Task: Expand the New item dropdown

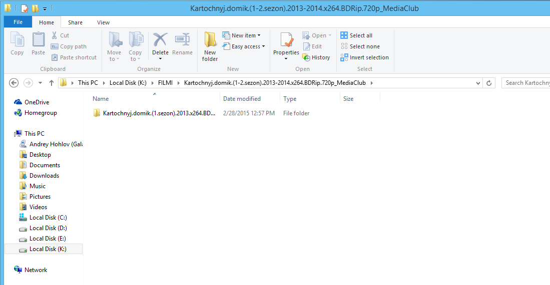Action: 259,35
